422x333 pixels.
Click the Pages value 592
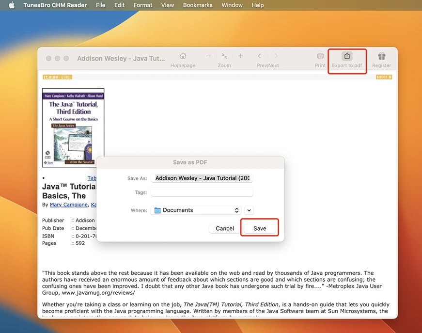tap(80, 243)
